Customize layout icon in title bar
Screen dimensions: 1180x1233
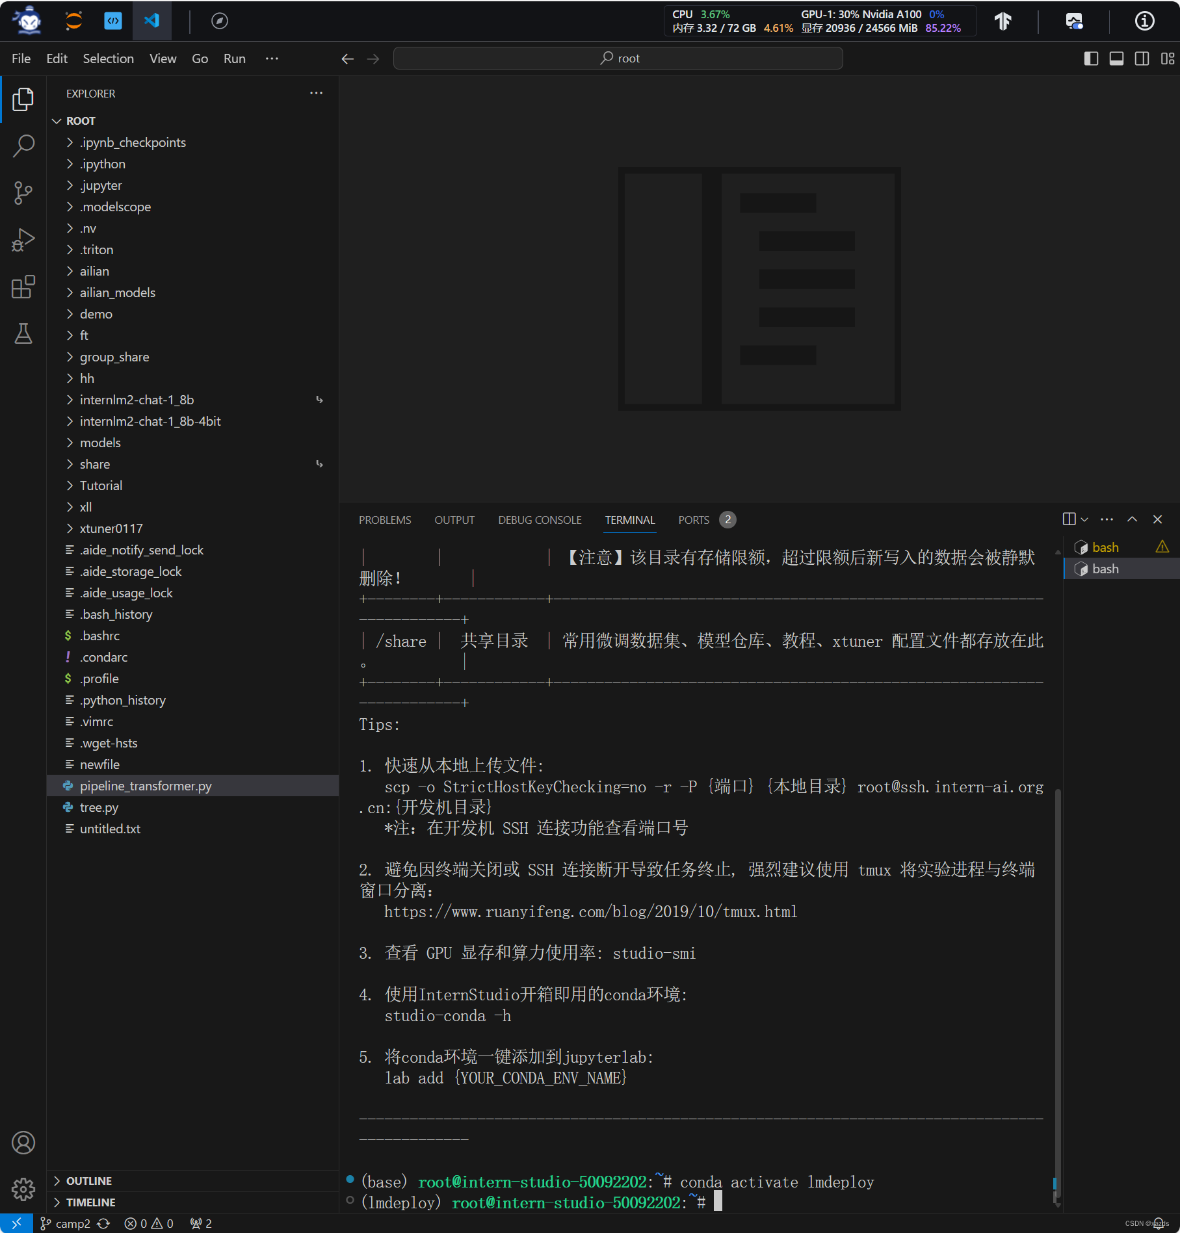(x=1168, y=58)
